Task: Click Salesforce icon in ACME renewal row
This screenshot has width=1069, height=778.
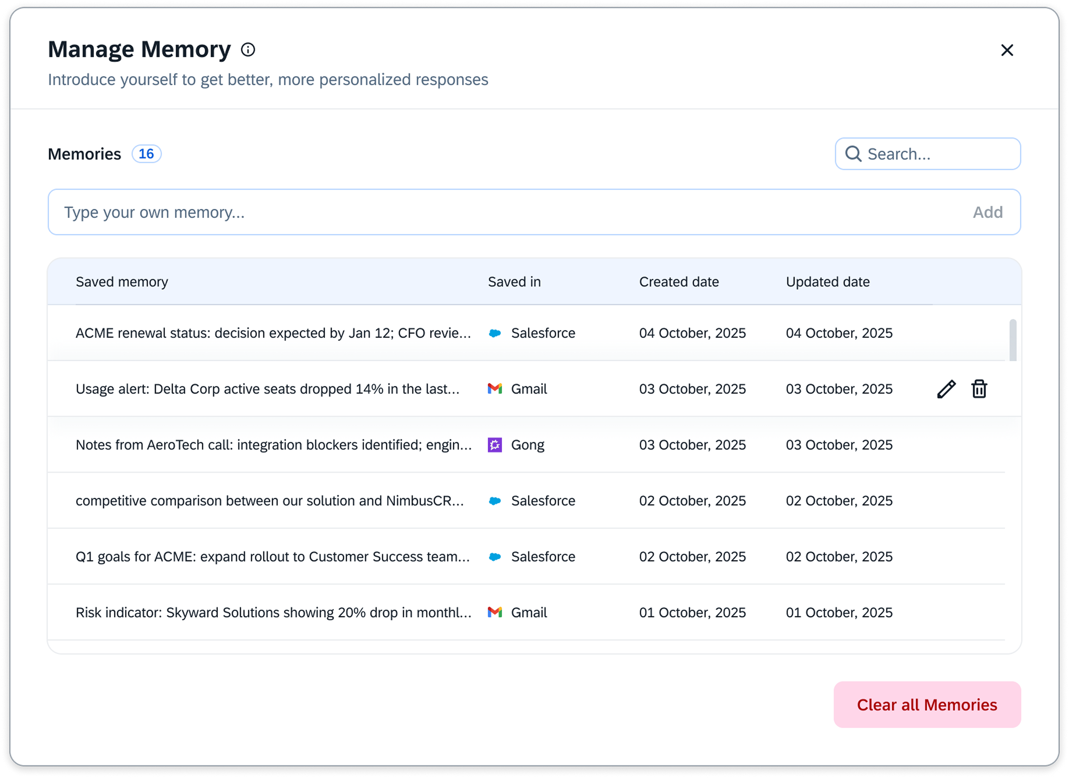Action: tap(494, 333)
